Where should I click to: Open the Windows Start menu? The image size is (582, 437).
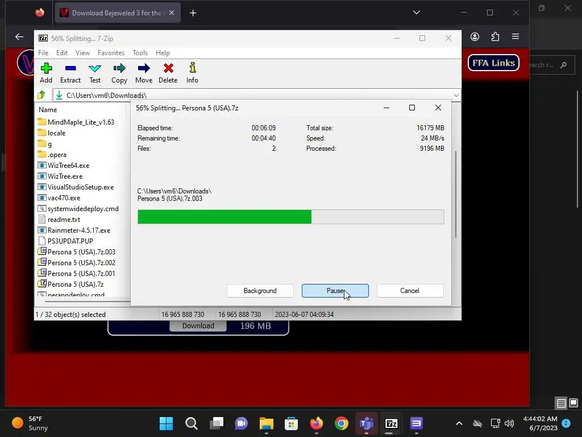(x=167, y=423)
